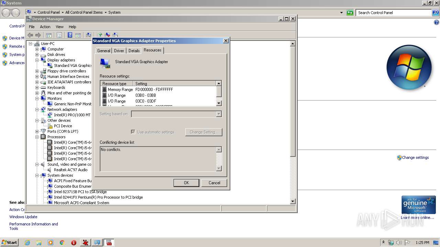Click Cancel in the adapter properties dialog

click(x=214, y=183)
